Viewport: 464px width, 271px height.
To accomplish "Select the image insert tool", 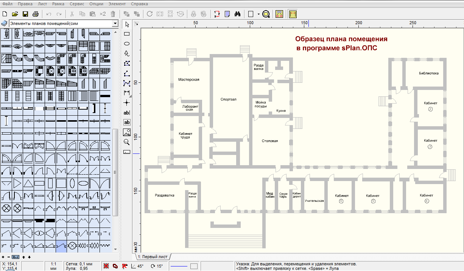I will [127, 132].
